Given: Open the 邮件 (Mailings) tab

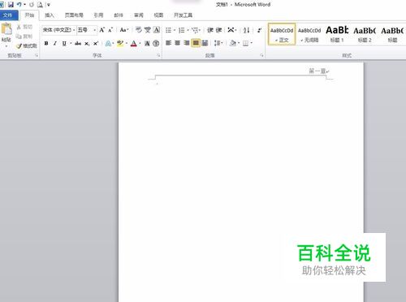Looking at the screenshot, I should click(119, 15).
